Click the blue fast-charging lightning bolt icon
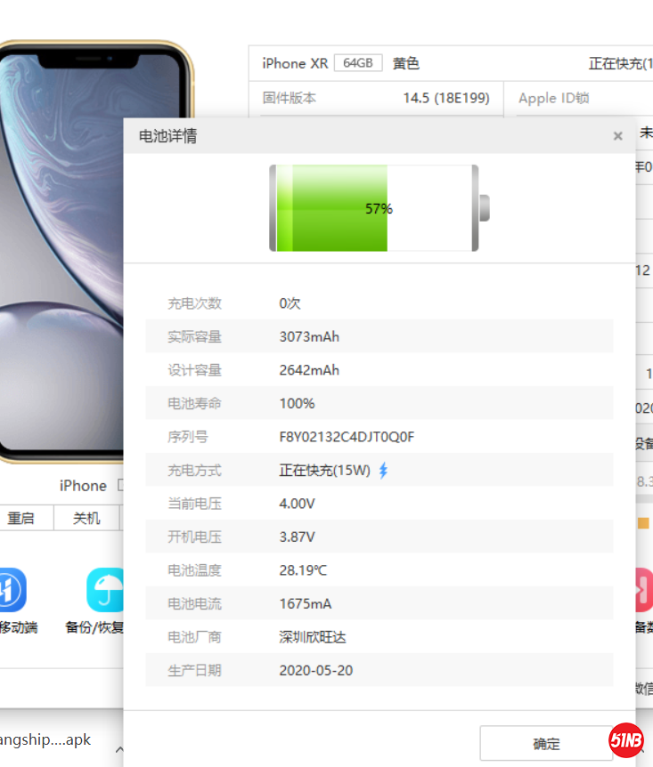The height and width of the screenshot is (767, 653). 384,471
